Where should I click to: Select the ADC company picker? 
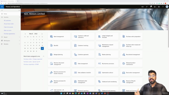coord(143,7)
